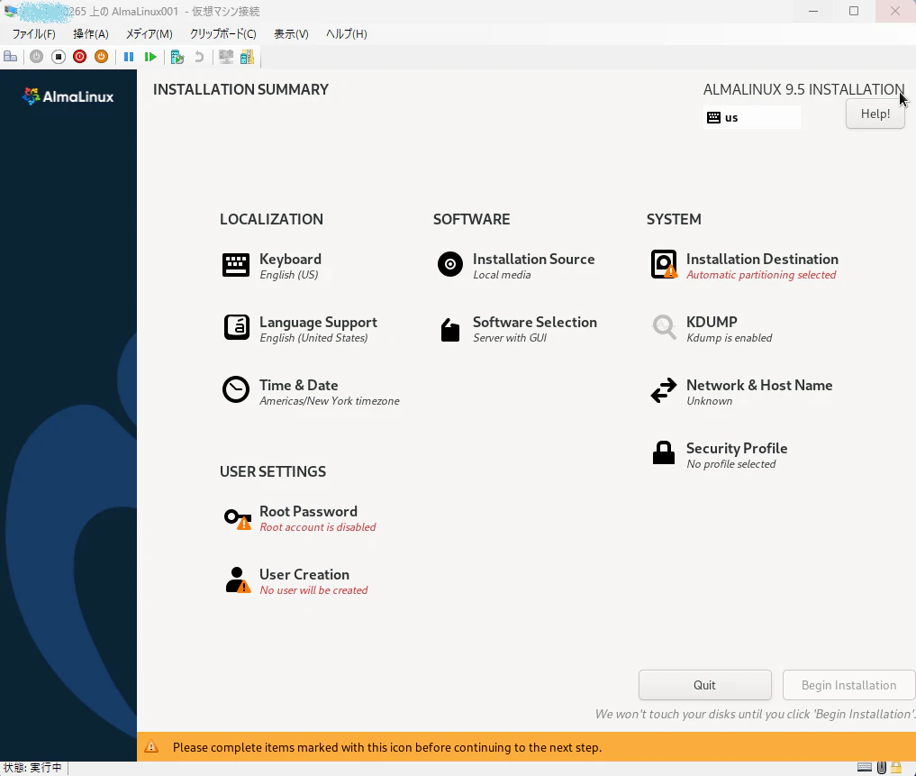
Task: Click the Share/resources toolbar icon
Action: click(x=247, y=57)
